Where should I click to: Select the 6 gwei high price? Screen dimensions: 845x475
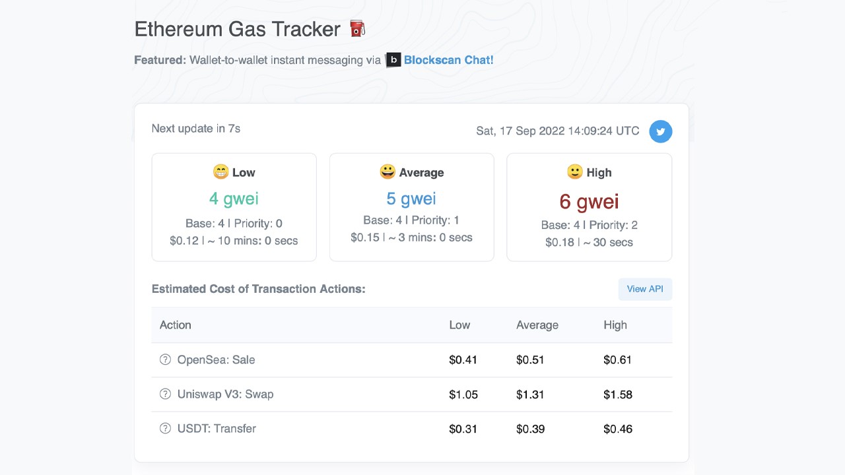(589, 201)
